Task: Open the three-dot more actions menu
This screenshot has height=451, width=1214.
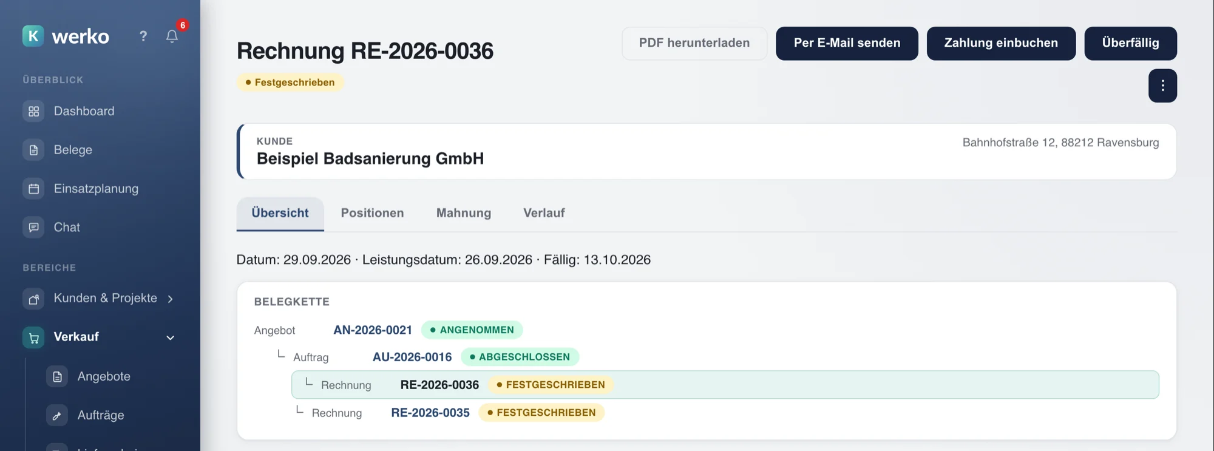Action: click(1162, 86)
